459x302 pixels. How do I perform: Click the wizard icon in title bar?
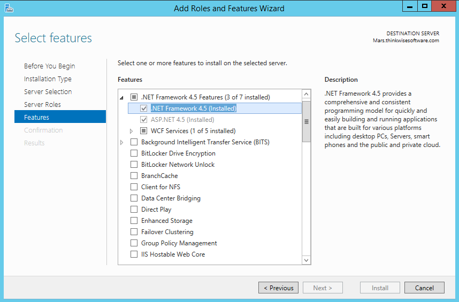tap(9, 8)
